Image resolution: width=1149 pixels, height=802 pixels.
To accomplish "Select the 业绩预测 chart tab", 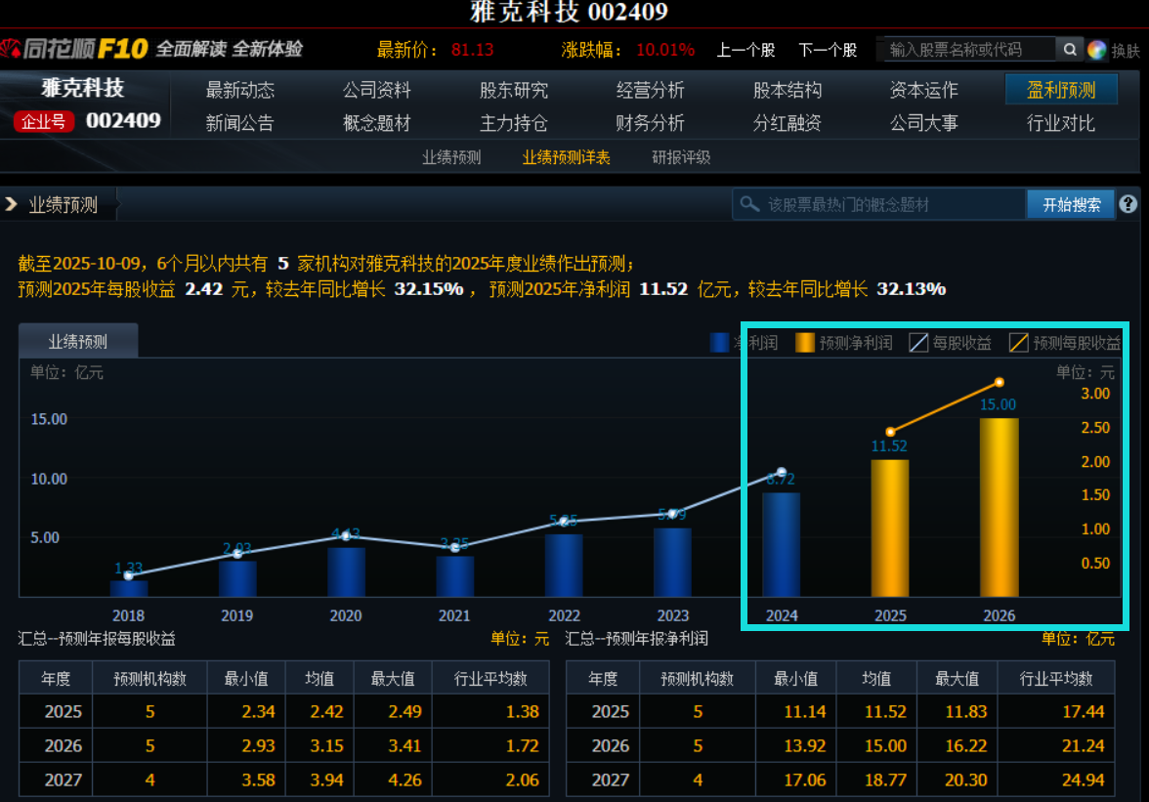I will (78, 341).
